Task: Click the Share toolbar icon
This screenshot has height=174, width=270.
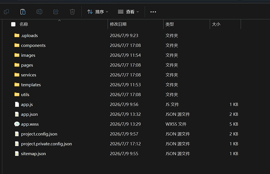Action: 56,12
